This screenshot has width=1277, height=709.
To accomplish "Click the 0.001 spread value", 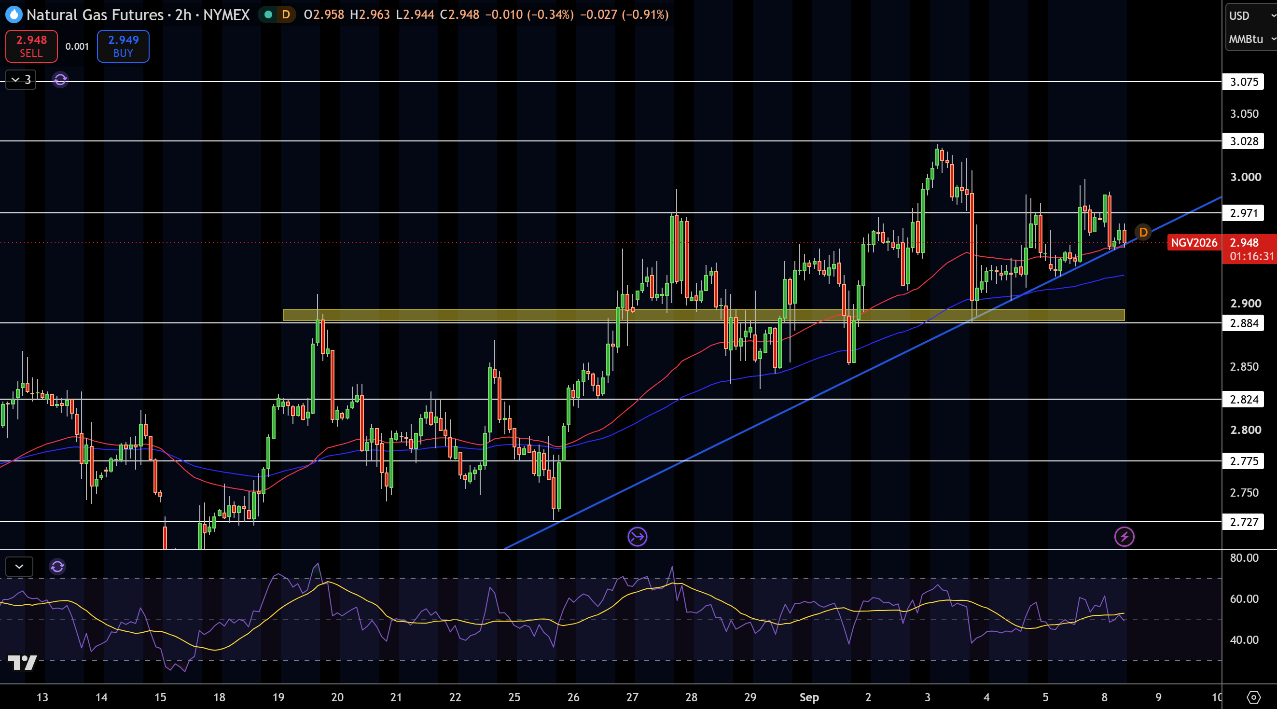I will (77, 47).
